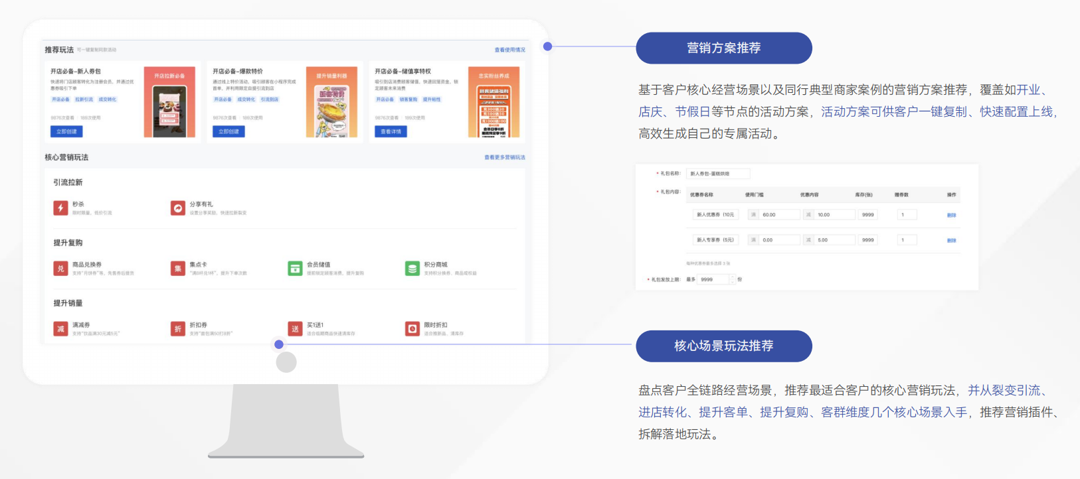1080x479 pixels.
Task: Open the green 积分商城 icon
Action: tap(412, 269)
